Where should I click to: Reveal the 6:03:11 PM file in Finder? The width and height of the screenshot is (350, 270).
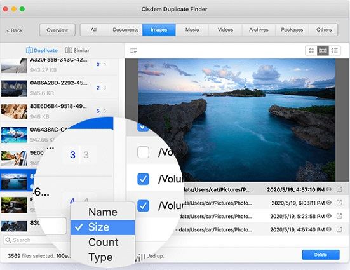coord(339,203)
